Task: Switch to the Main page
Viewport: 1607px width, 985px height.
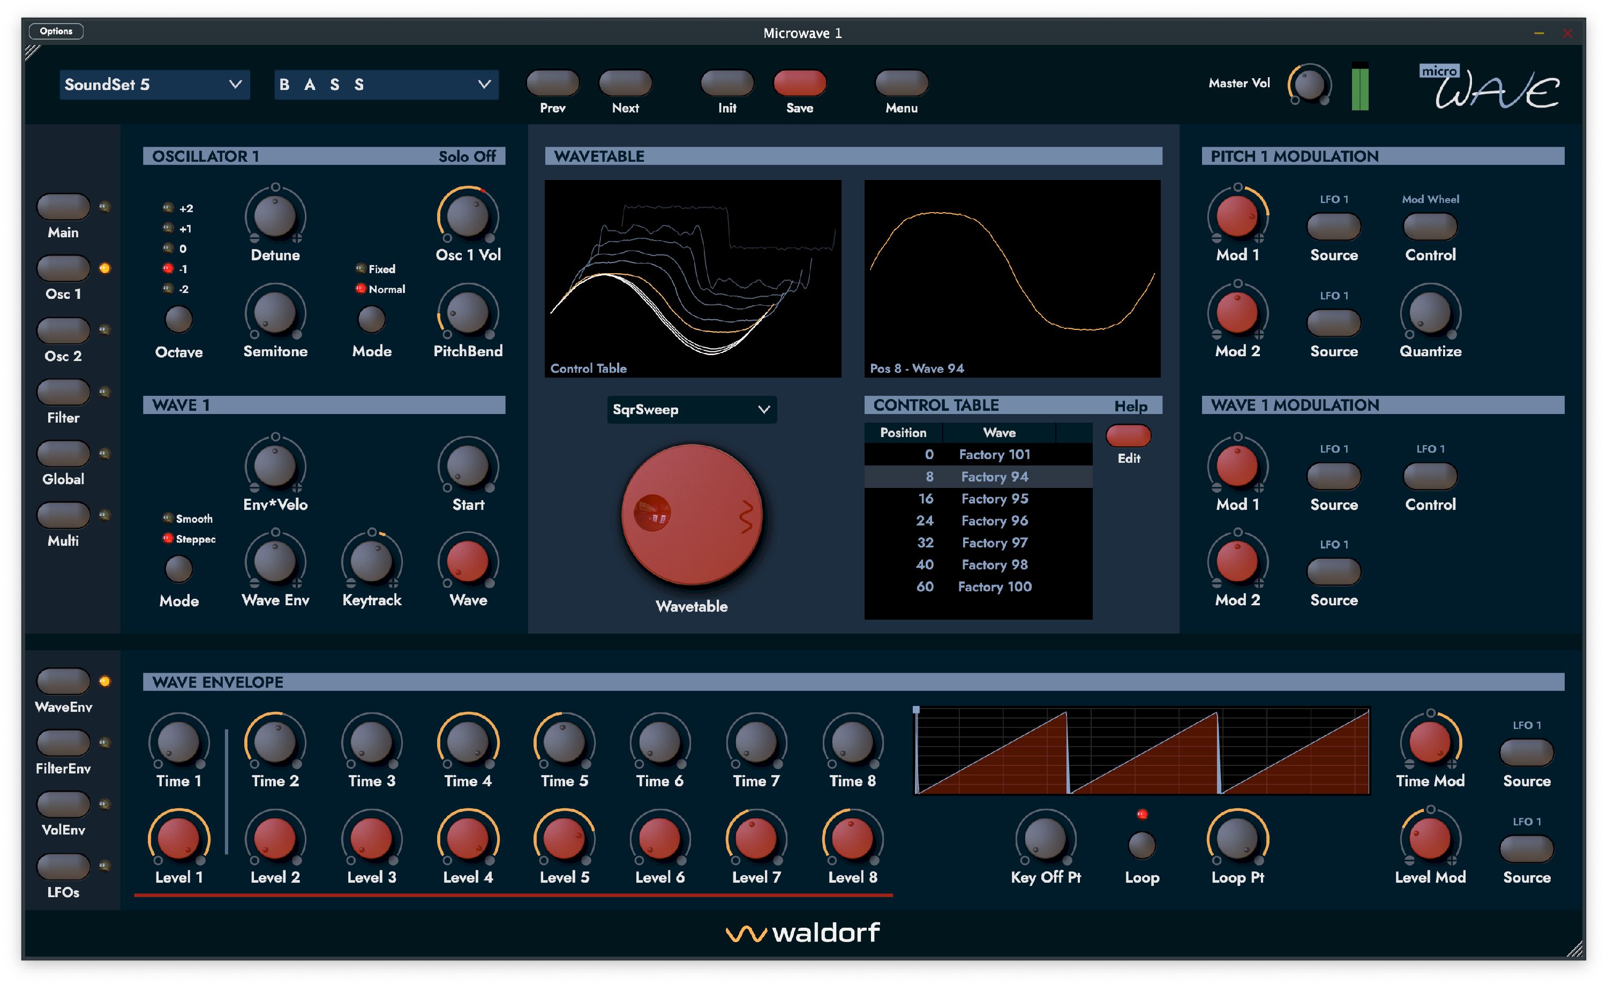Action: click(x=63, y=207)
